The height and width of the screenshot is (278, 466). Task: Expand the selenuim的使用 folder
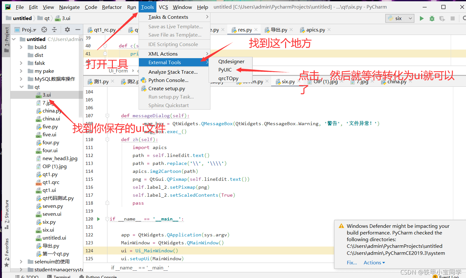[21, 261]
